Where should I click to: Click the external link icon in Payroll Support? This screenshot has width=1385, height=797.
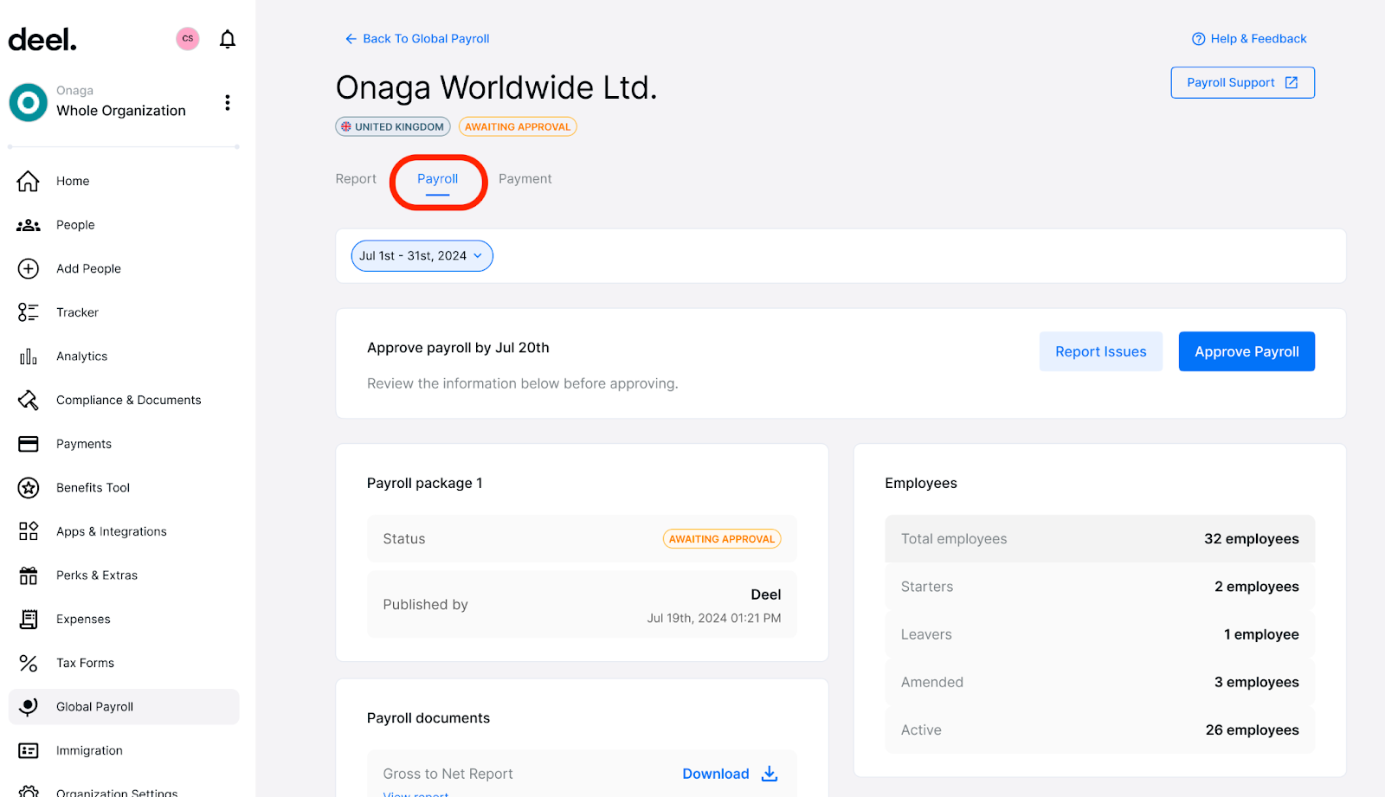coord(1292,82)
